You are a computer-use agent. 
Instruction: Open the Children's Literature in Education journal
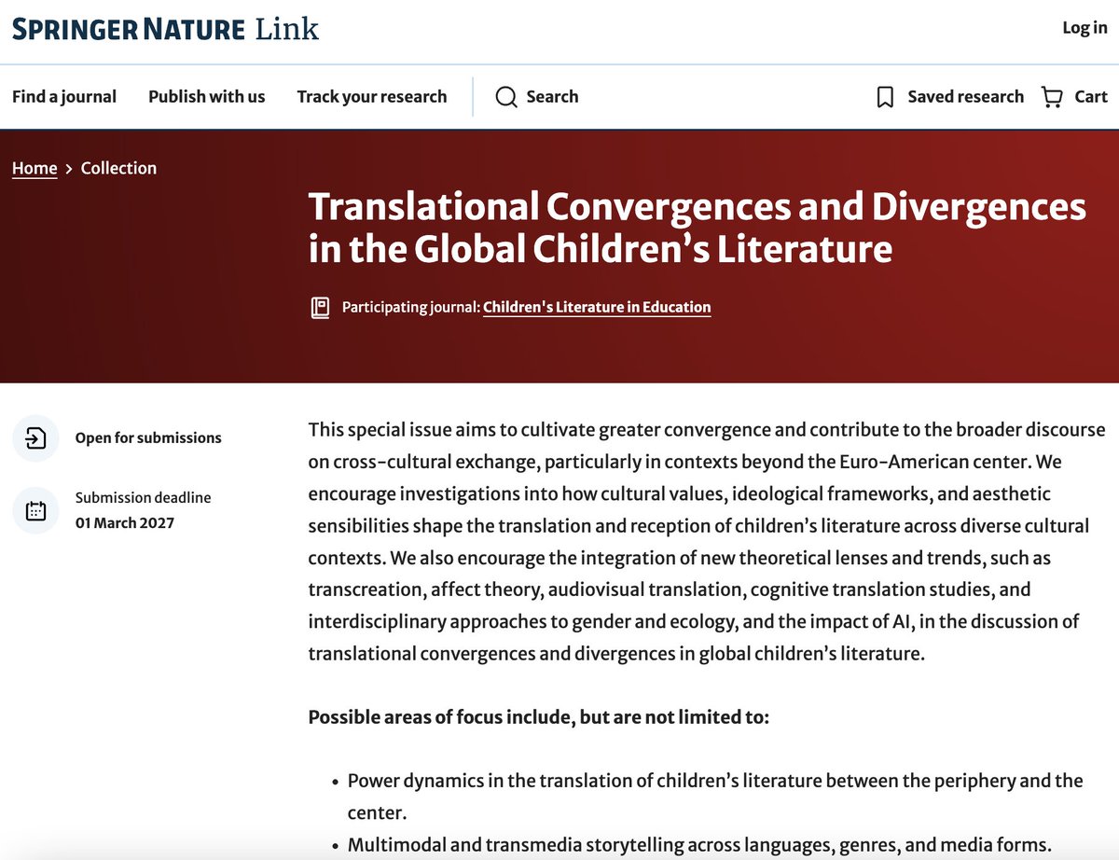(x=596, y=306)
